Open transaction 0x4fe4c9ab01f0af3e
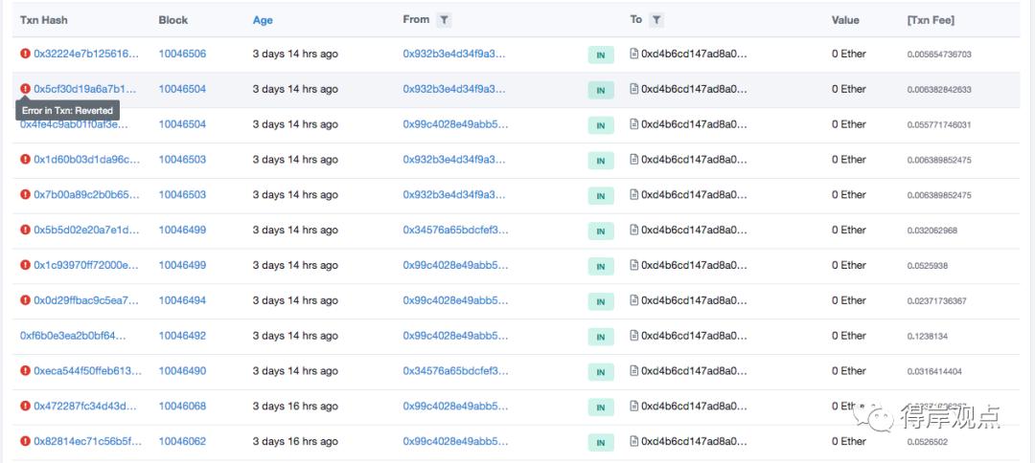Image resolution: width=1035 pixels, height=463 pixels. (74, 123)
